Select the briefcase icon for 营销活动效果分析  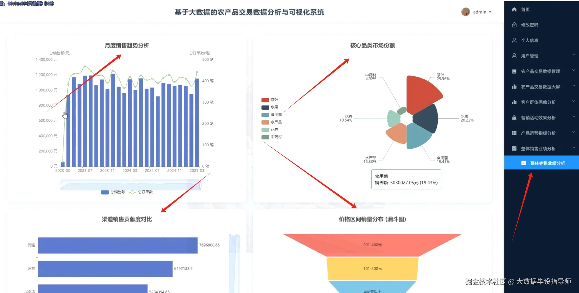[514, 117]
